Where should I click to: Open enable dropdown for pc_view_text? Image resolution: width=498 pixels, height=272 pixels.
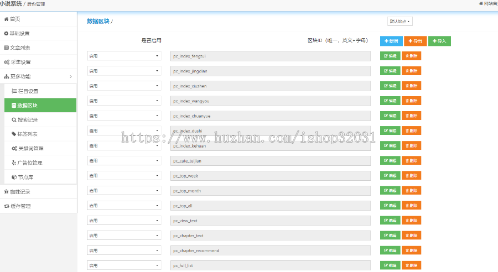124,220
